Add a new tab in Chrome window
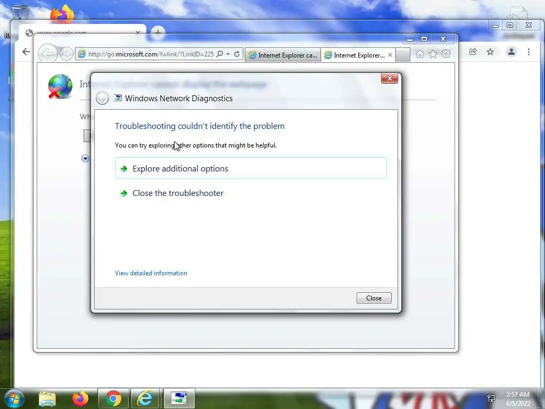The image size is (545, 409). click(x=158, y=32)
